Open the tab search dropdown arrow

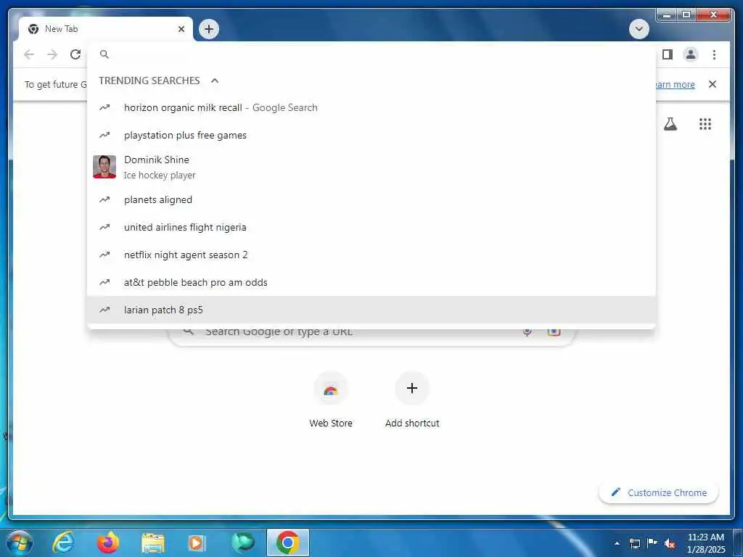639,29
